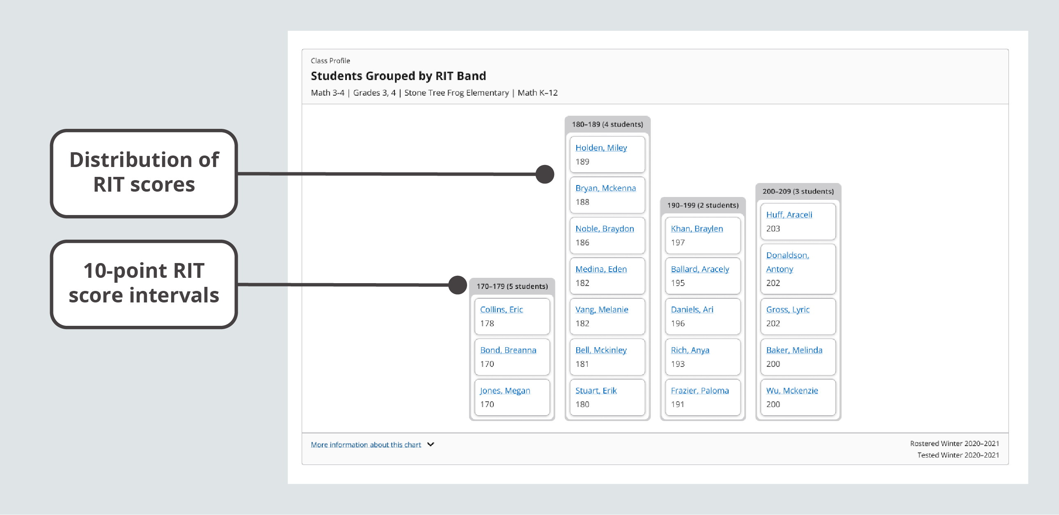This screenshot has height=515, width=1059.
Task: Open Bryan, Mckenna student link
Action: [605, 188]
